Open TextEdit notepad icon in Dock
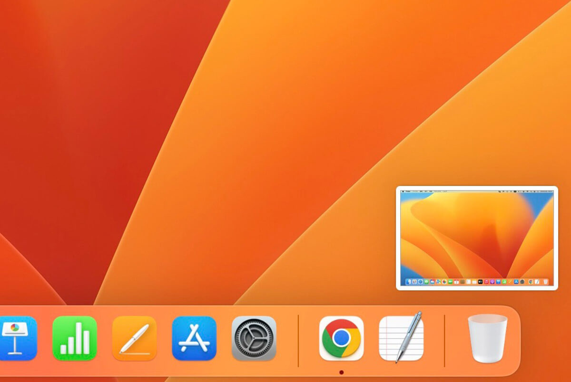 401,337
